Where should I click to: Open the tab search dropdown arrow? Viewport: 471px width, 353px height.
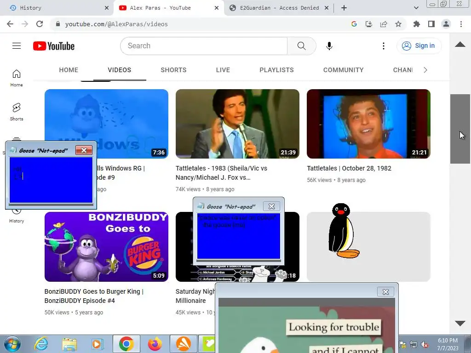[x=416, y=8]
